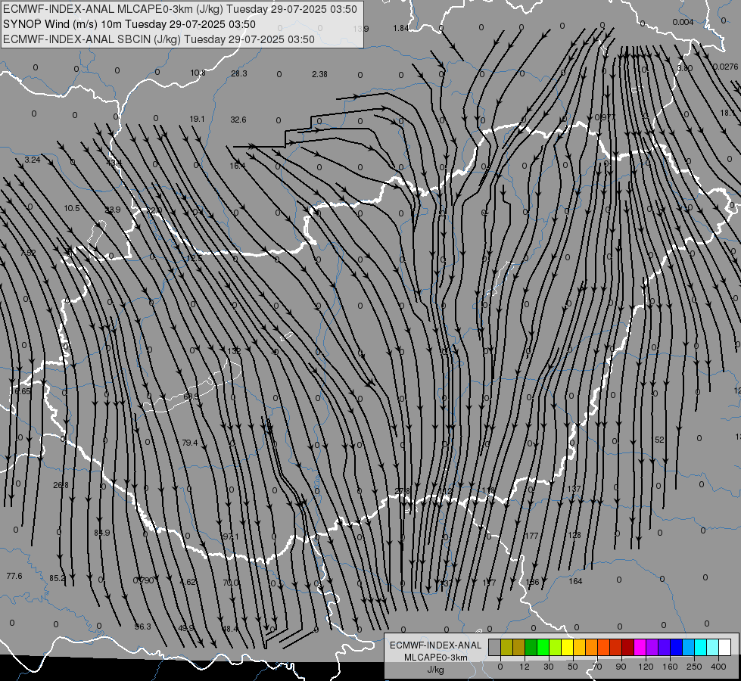Click the legend tick label '90'

click(x=621, y=667)
